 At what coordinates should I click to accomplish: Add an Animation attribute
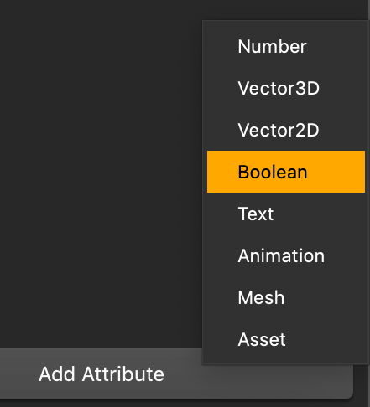tap(286, 255)
